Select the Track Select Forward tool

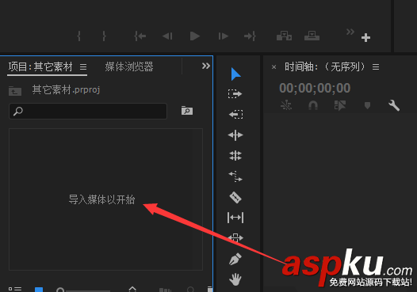pos(235,94)
